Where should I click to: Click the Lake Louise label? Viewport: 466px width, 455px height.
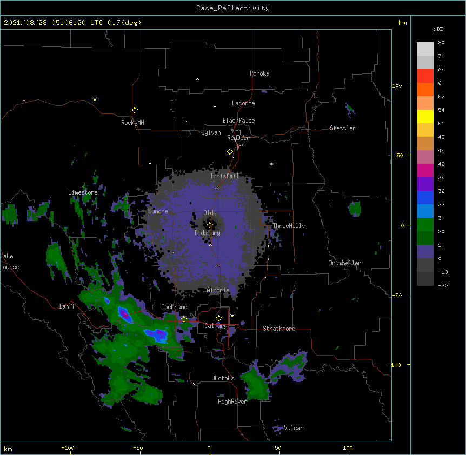[10, 262]
